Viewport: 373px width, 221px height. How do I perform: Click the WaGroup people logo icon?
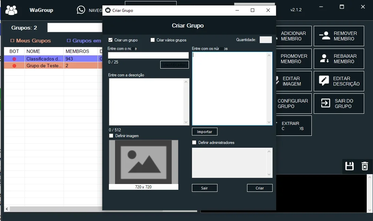tap(11, 10)
